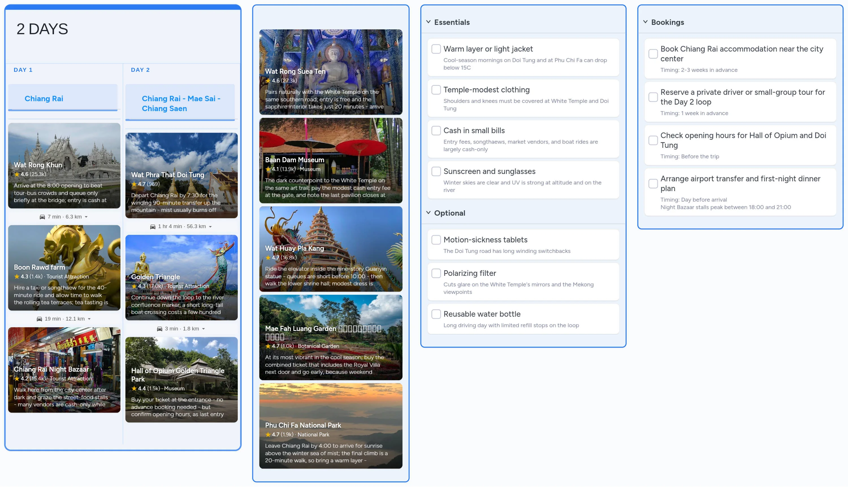Collapse the Bookings section
The height and width of the screenshot is (487, 848).
(x=646, y=22)
